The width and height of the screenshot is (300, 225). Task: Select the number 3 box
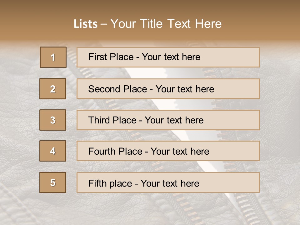pos(53,120)
